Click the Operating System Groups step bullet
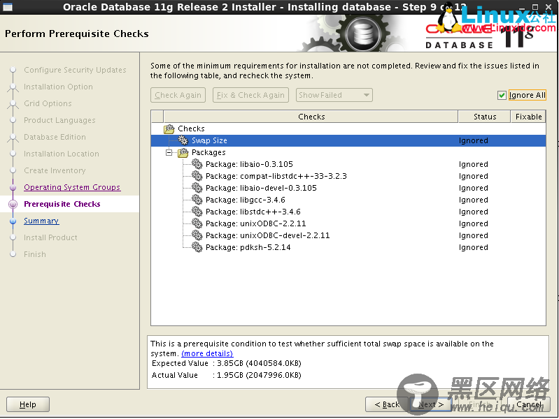The height and width of the screenshot is (419, 559). click(x=13, y=187)
